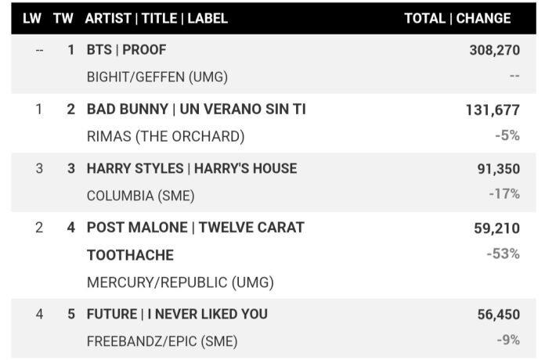Click the MERCURY/REPUBLIC (UMG) label

(x=180, y=283)
